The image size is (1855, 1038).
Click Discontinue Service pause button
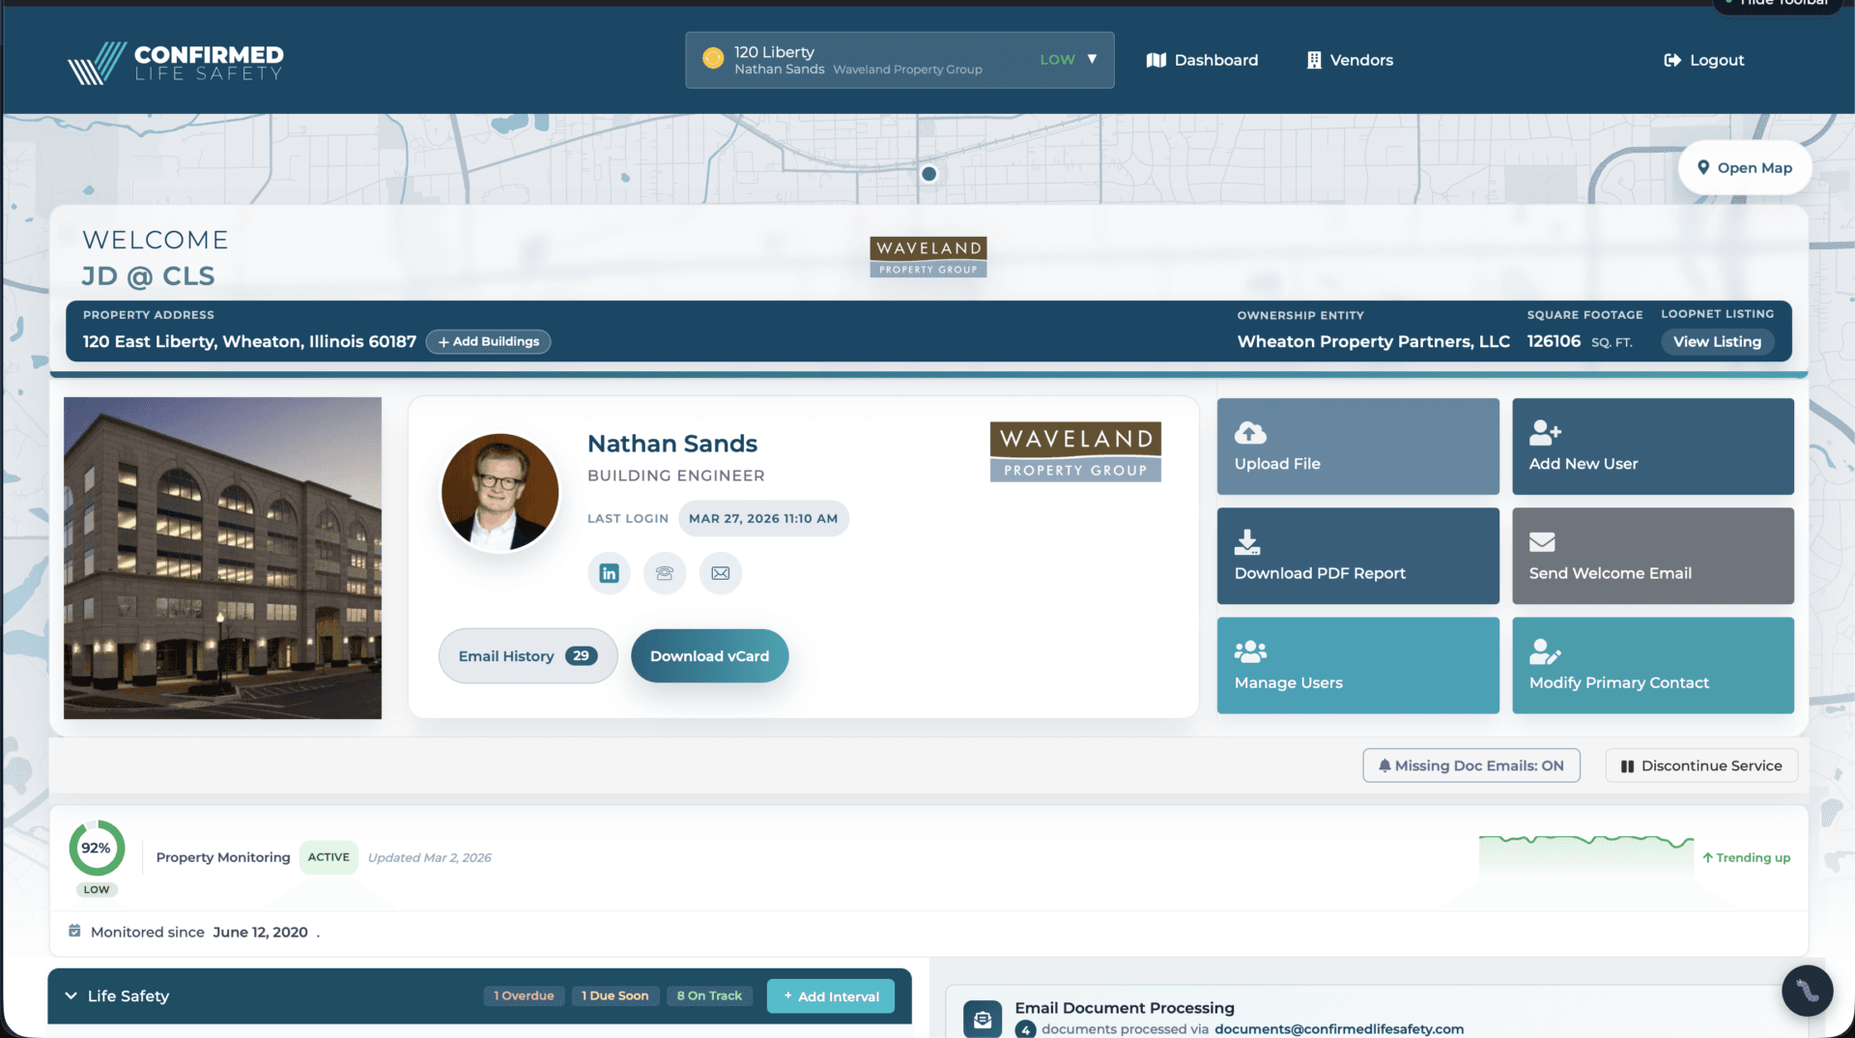(1700, 765)
